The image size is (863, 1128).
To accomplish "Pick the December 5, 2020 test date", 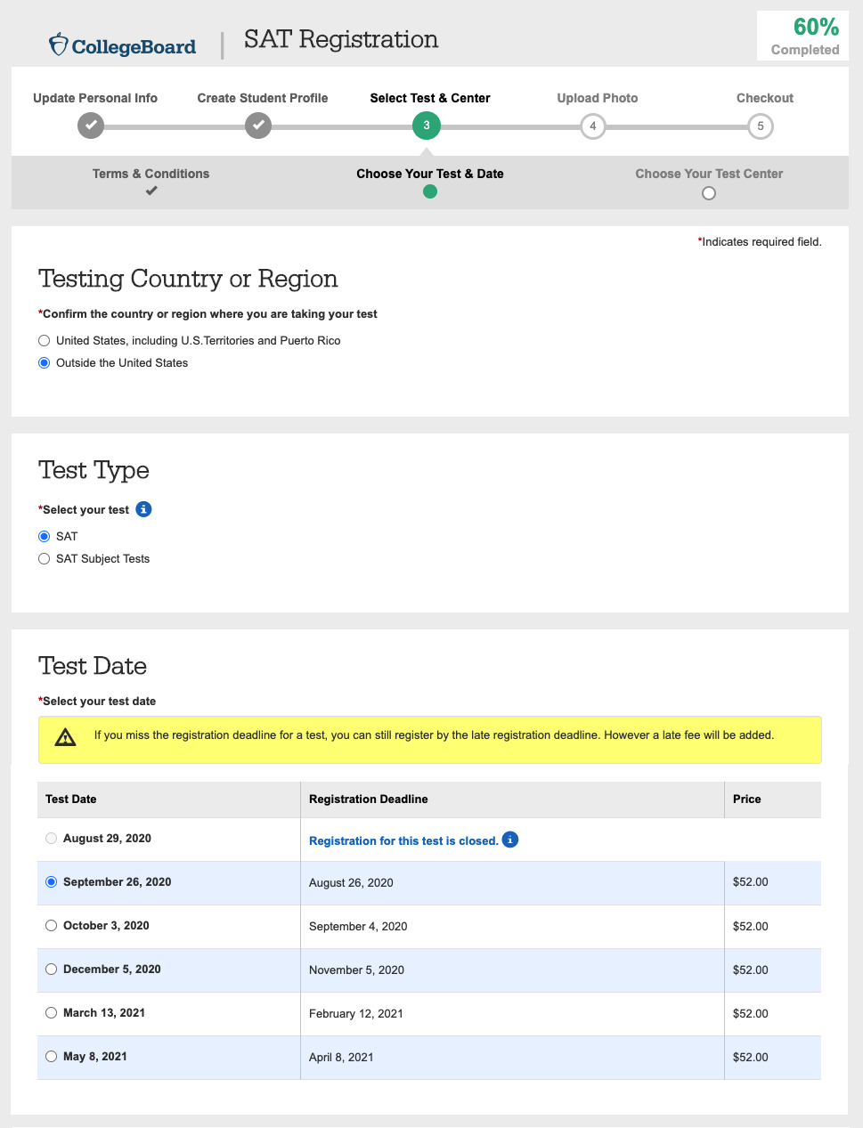I will tap(52, 970).
